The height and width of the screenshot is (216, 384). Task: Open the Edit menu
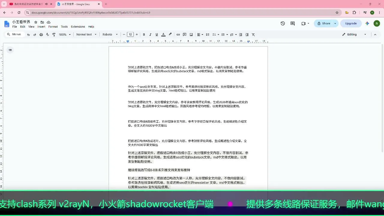(x=22, y=27)
